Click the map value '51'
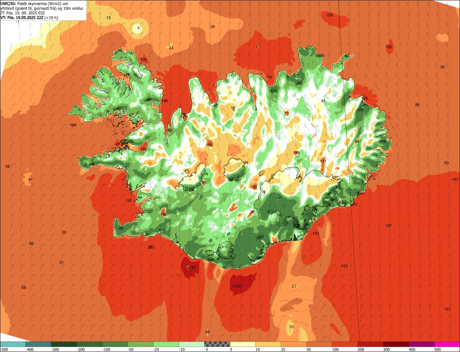Screen dimensions: 460x352 [61, 262]
